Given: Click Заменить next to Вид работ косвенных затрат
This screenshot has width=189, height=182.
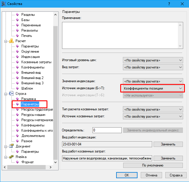Looking at the screenshot, I should (168, 158).
